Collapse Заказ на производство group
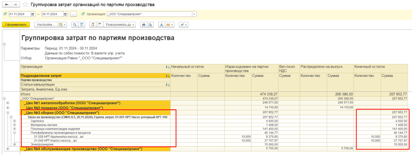The width and height of the screenshot is (412, 155). coord(11,117)
